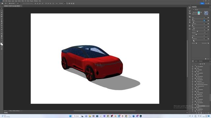
Task: Open the File menu
Action: click(4, 1)
